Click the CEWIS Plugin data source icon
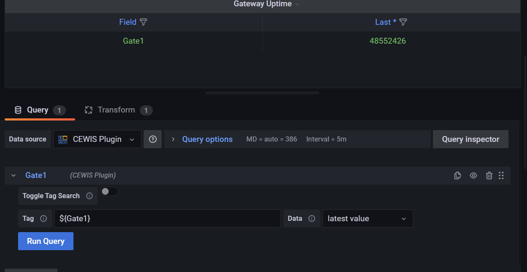Screen dimensions: 527x272 tap(63, 139)
